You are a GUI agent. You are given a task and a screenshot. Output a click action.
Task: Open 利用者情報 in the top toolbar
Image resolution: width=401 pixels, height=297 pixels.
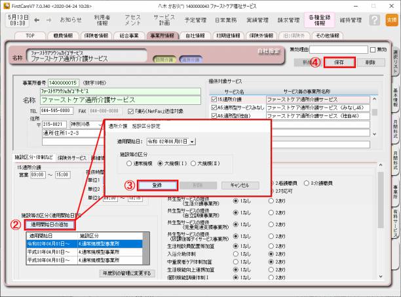(x=102, y=20)
